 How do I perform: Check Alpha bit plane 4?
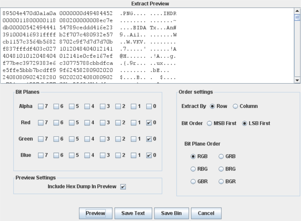tap(87, 106)
